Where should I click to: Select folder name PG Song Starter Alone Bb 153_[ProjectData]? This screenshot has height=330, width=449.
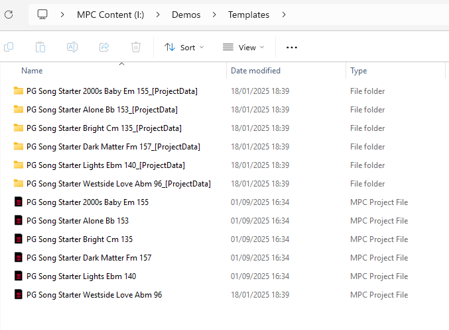[102, 110]
